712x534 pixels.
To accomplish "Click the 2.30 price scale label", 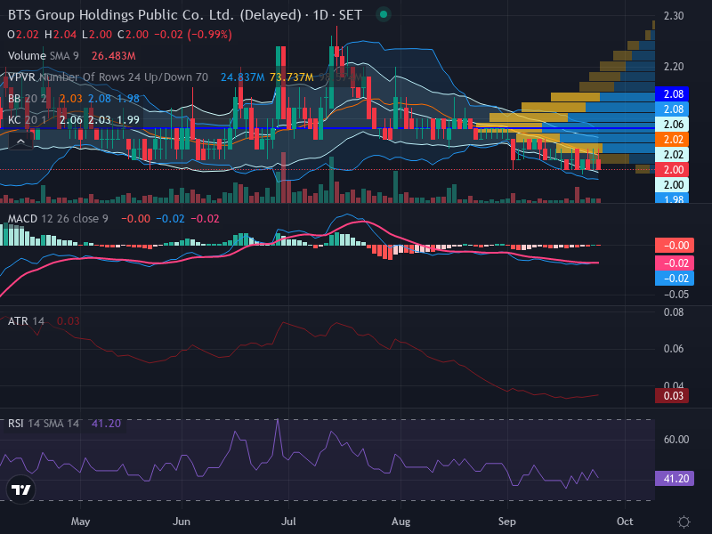I will [674, 16].
